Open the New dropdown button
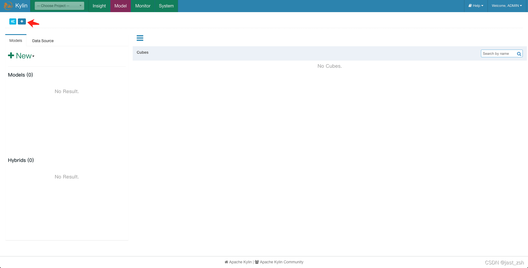This screenshot has width=528, height=268. click(x=21, y=56)
